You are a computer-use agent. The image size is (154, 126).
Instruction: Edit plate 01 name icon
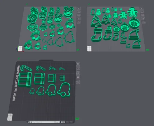point(27,4)
